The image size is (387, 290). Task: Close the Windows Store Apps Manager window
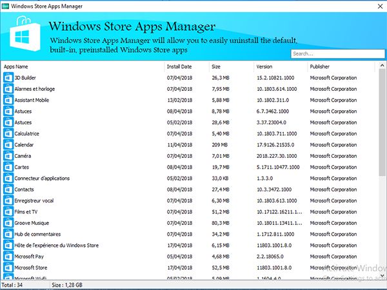click(x=380, y=6)
